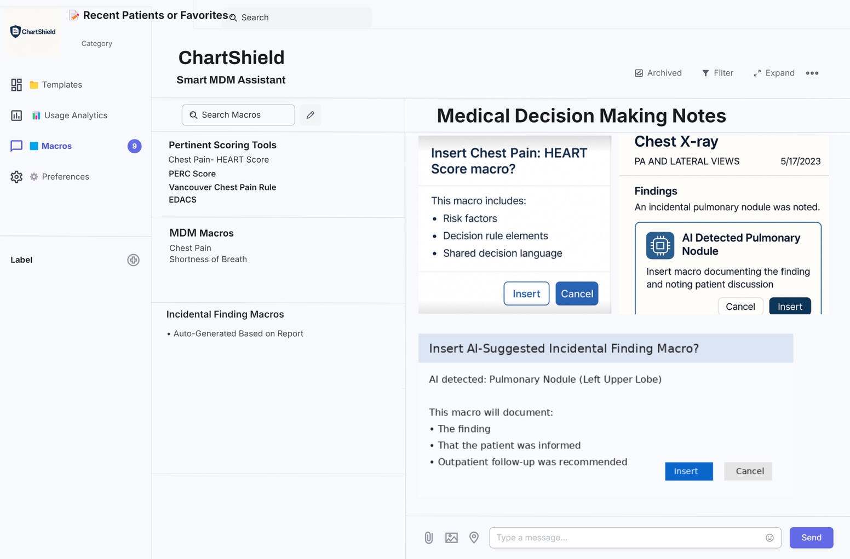Viewport: 850px width, 559px height.
Task: Select PERC Score from scoring tools
Action: pos(192,174)
